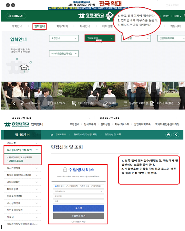The width and height of the screenshot is (185, 231).
Task: Open the 학사안내 main menu
Action: coord(85,26)
